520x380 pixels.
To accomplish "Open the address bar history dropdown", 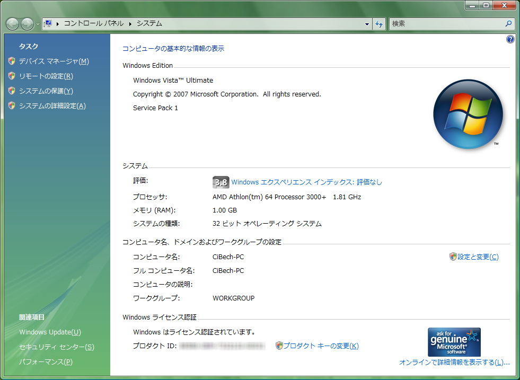I will click(x=367, y=24).
